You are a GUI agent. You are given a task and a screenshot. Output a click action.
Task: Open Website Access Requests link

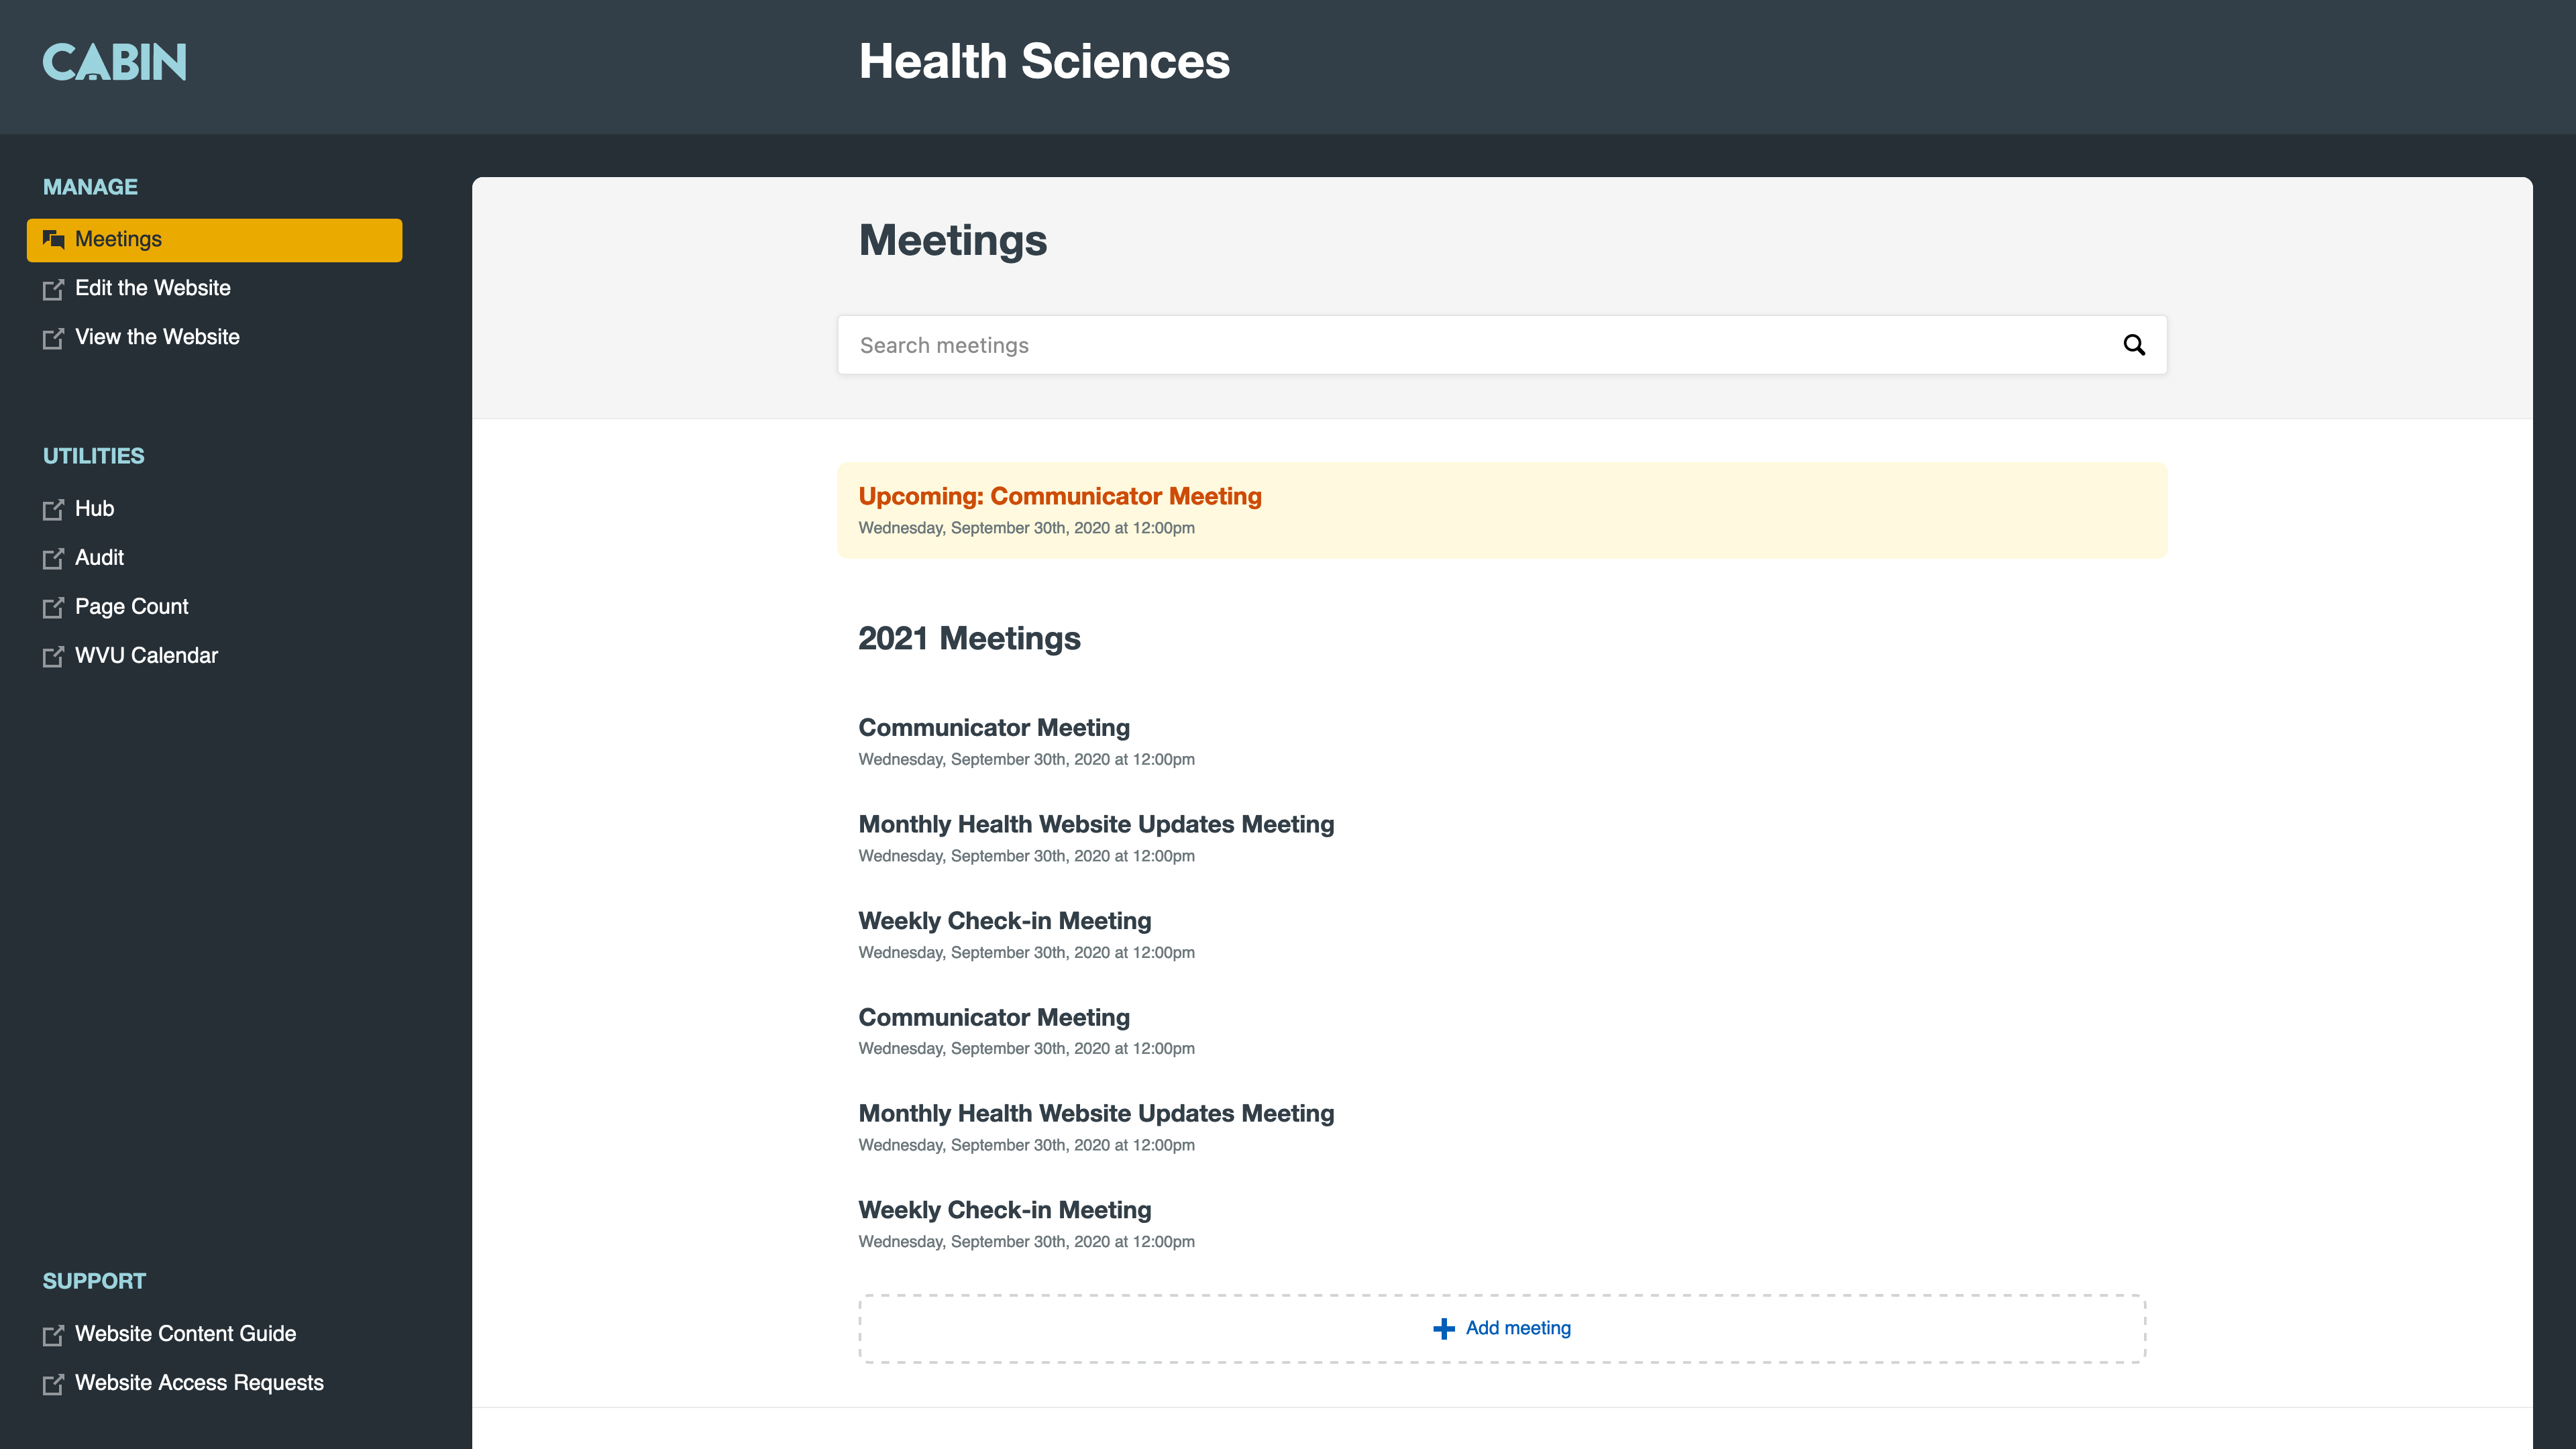coord(199,1383)
